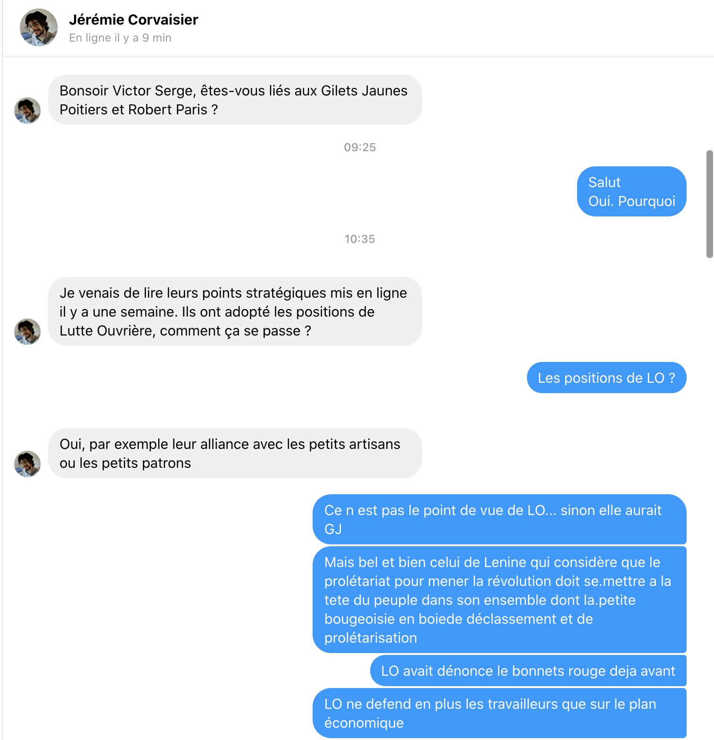Select the 'Ce n est pas le point de vue' bubble
The height and width of the screenshot is (740, 714).
[x=500, y=519]
